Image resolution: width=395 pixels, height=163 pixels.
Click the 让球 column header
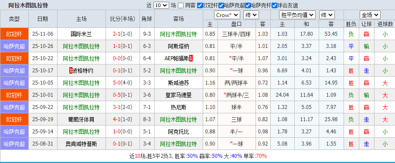pos(367,24)
